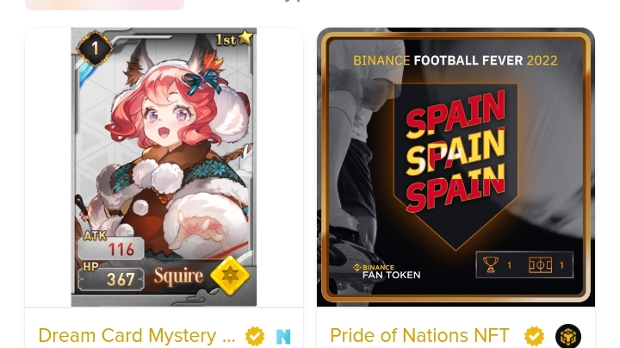
Task: Click the pink gradient button at top
Action: [x=104, y=5]
